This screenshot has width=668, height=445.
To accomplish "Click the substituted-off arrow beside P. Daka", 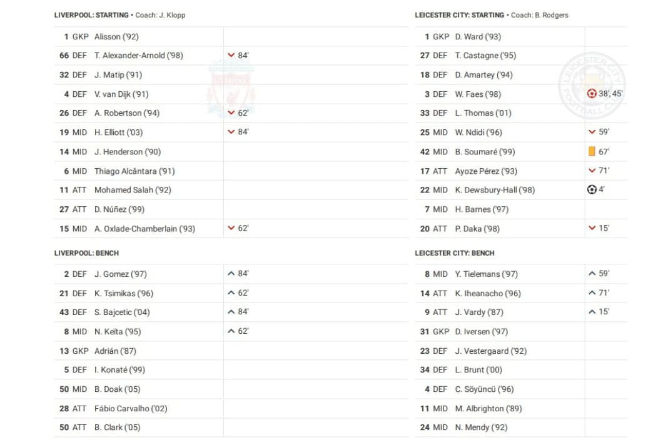I will pos(592,228).
